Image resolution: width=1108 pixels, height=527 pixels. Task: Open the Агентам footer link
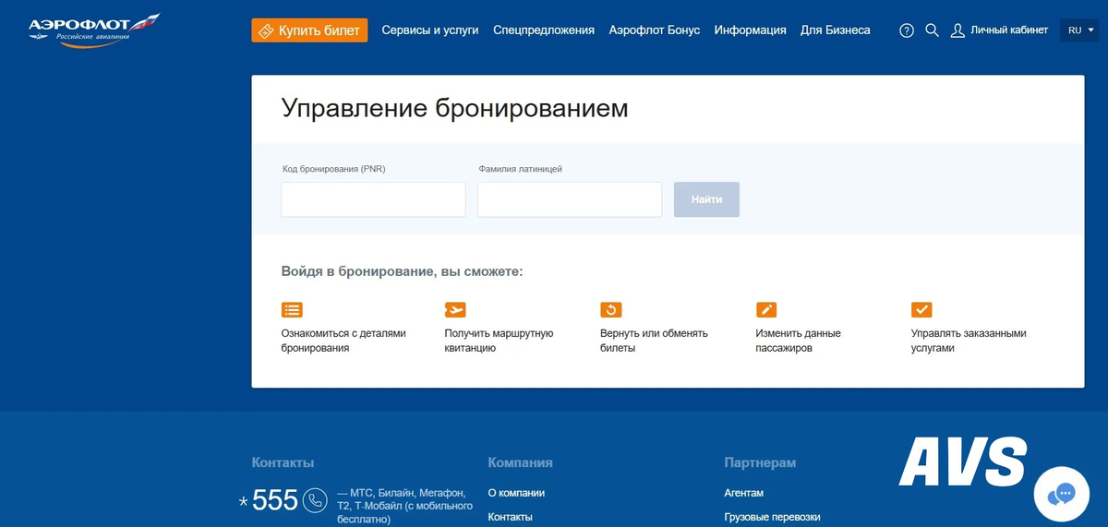(744, 493)
